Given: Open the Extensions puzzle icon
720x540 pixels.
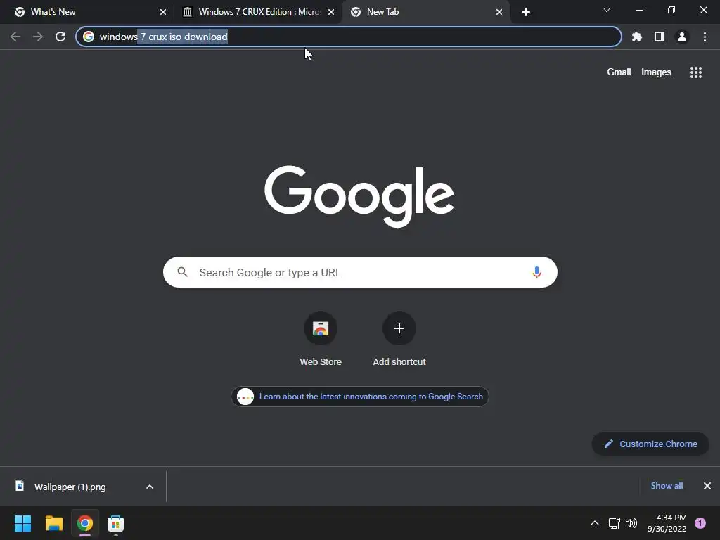Looking at the screenshot, I should [636, 37].
